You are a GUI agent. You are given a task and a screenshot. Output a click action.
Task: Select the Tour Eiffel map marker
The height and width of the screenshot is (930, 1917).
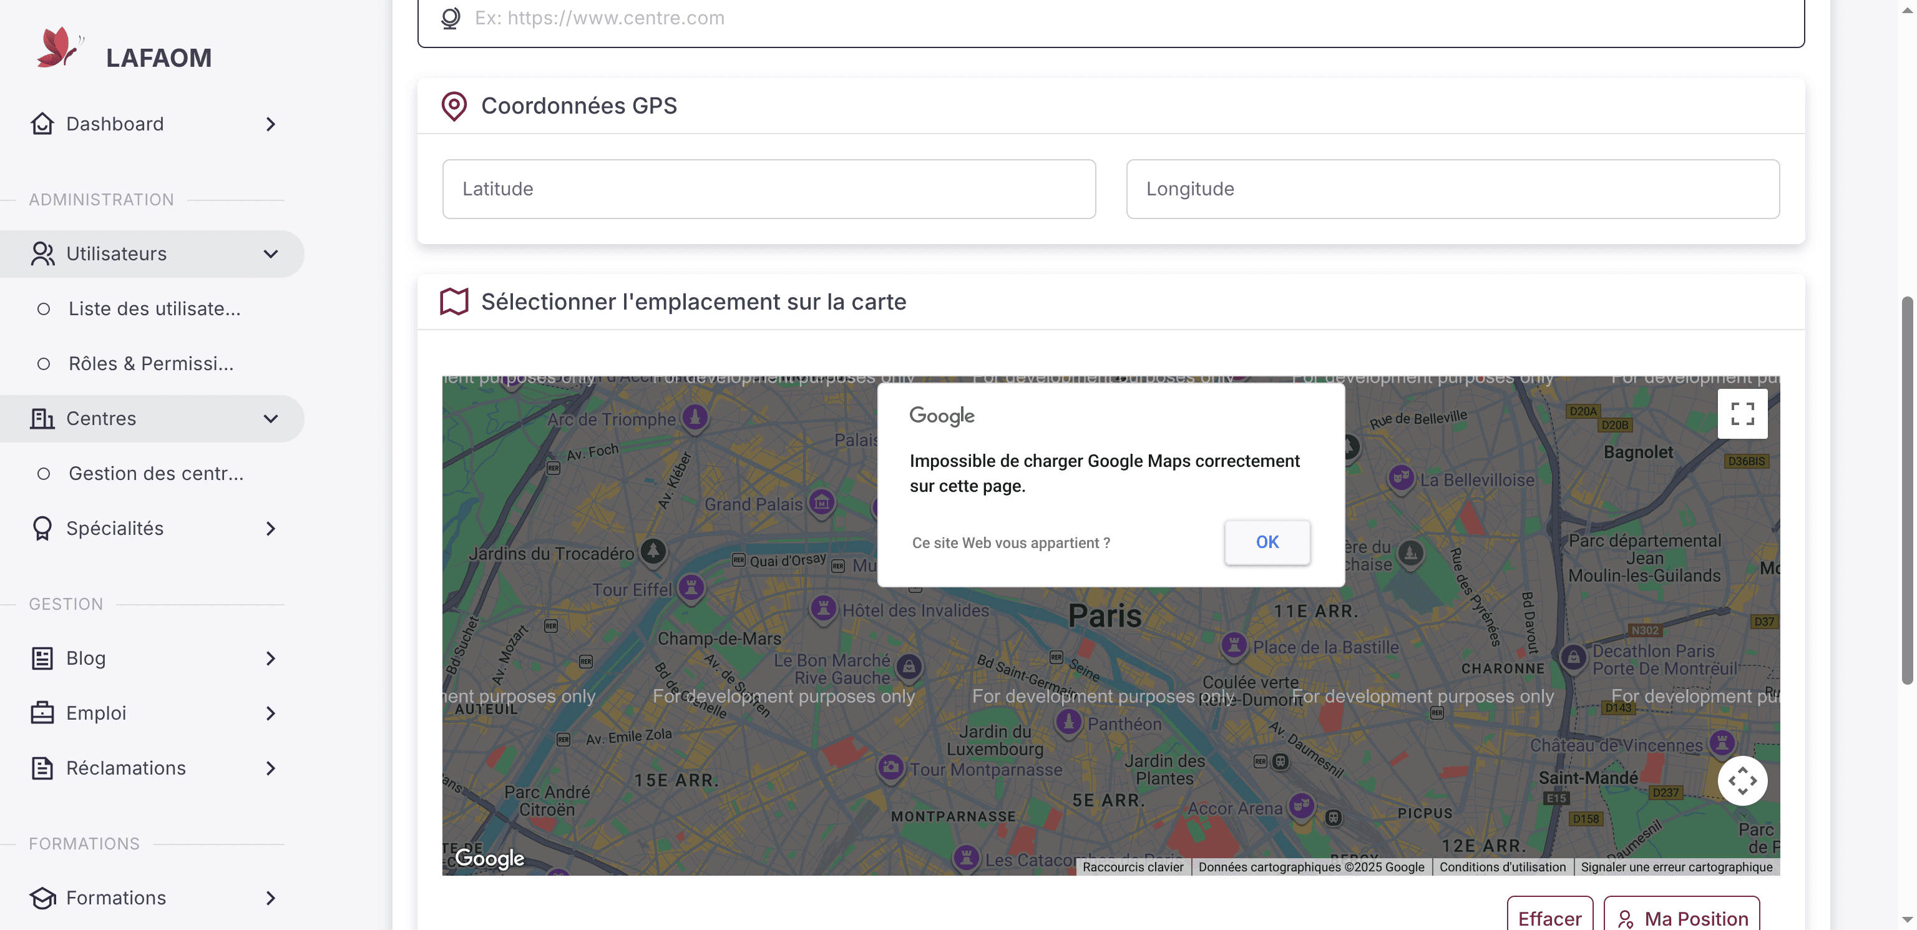691,587
